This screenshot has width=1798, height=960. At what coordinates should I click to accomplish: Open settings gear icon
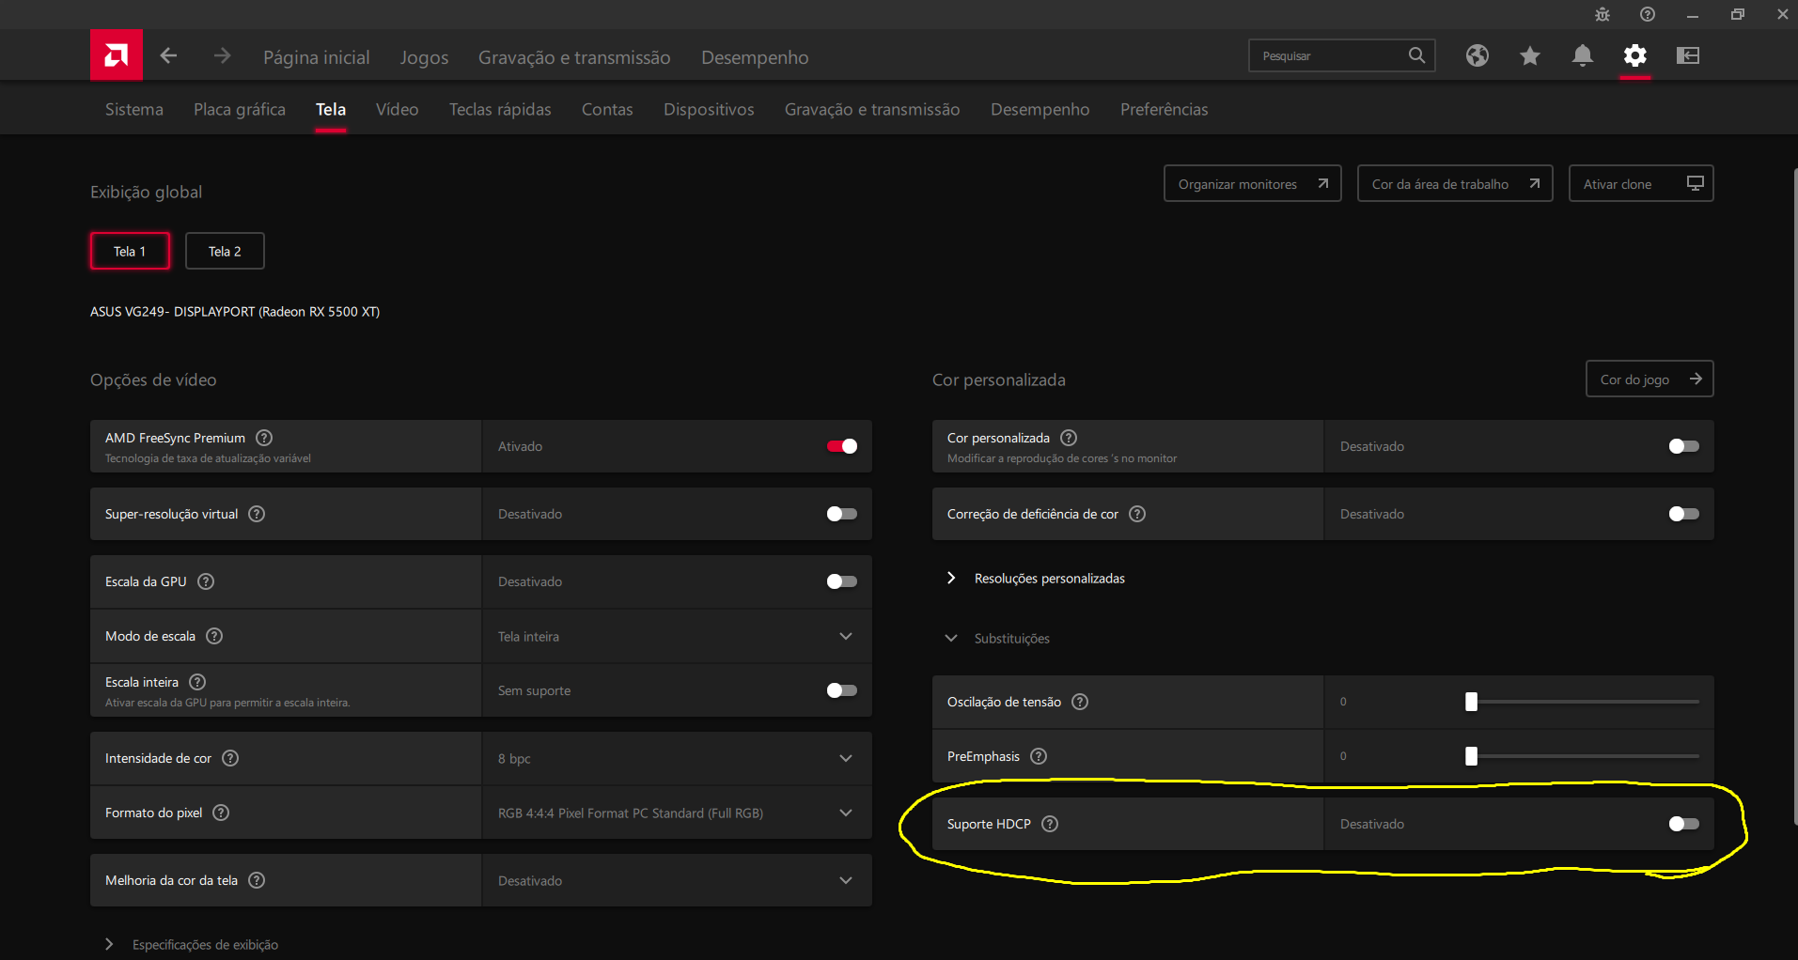(1635, 55)
